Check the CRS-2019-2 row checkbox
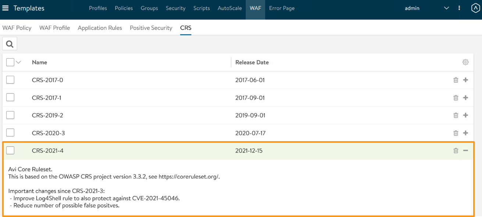This screenshot has height=217, width=482. pyautogui.click(x=10, y=115)
